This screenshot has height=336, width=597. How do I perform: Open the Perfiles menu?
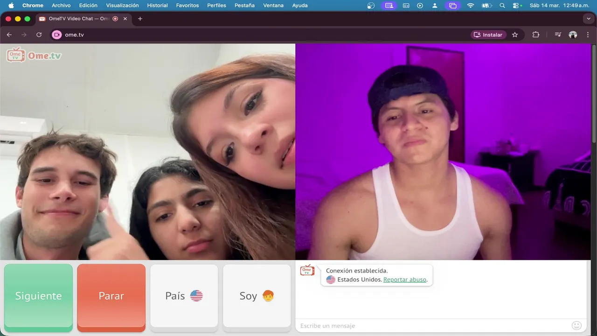(x=216, y=6)
